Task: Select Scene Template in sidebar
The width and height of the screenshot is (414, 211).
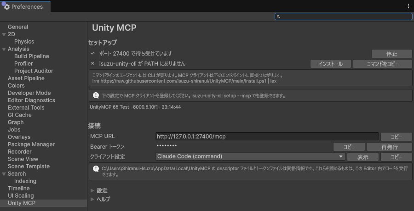Action: pyautogui.click(x=29, y=167)
